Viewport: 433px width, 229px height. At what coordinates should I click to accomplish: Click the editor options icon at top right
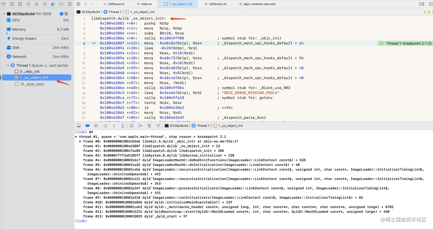[421, 4]
